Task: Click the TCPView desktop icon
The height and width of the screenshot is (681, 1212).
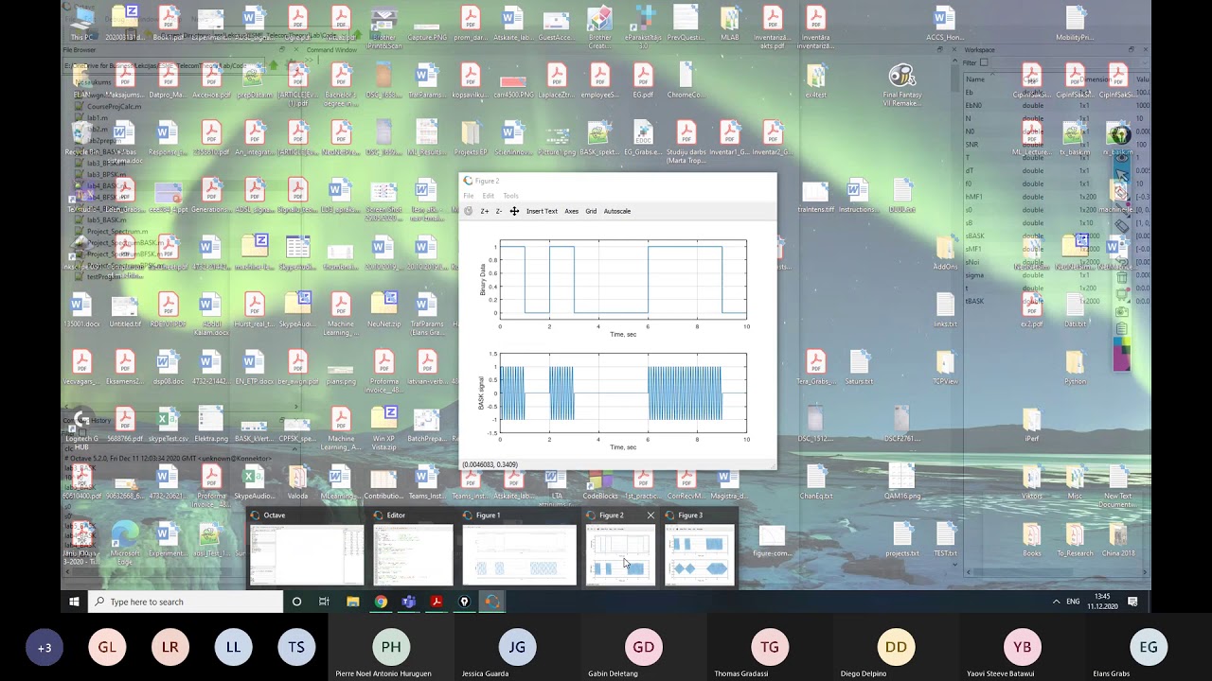Action: (x=945, y=369)
